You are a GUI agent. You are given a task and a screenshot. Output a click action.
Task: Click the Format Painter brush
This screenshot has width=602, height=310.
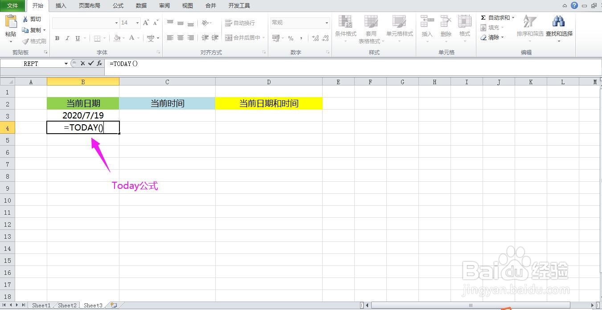[25, 41]
